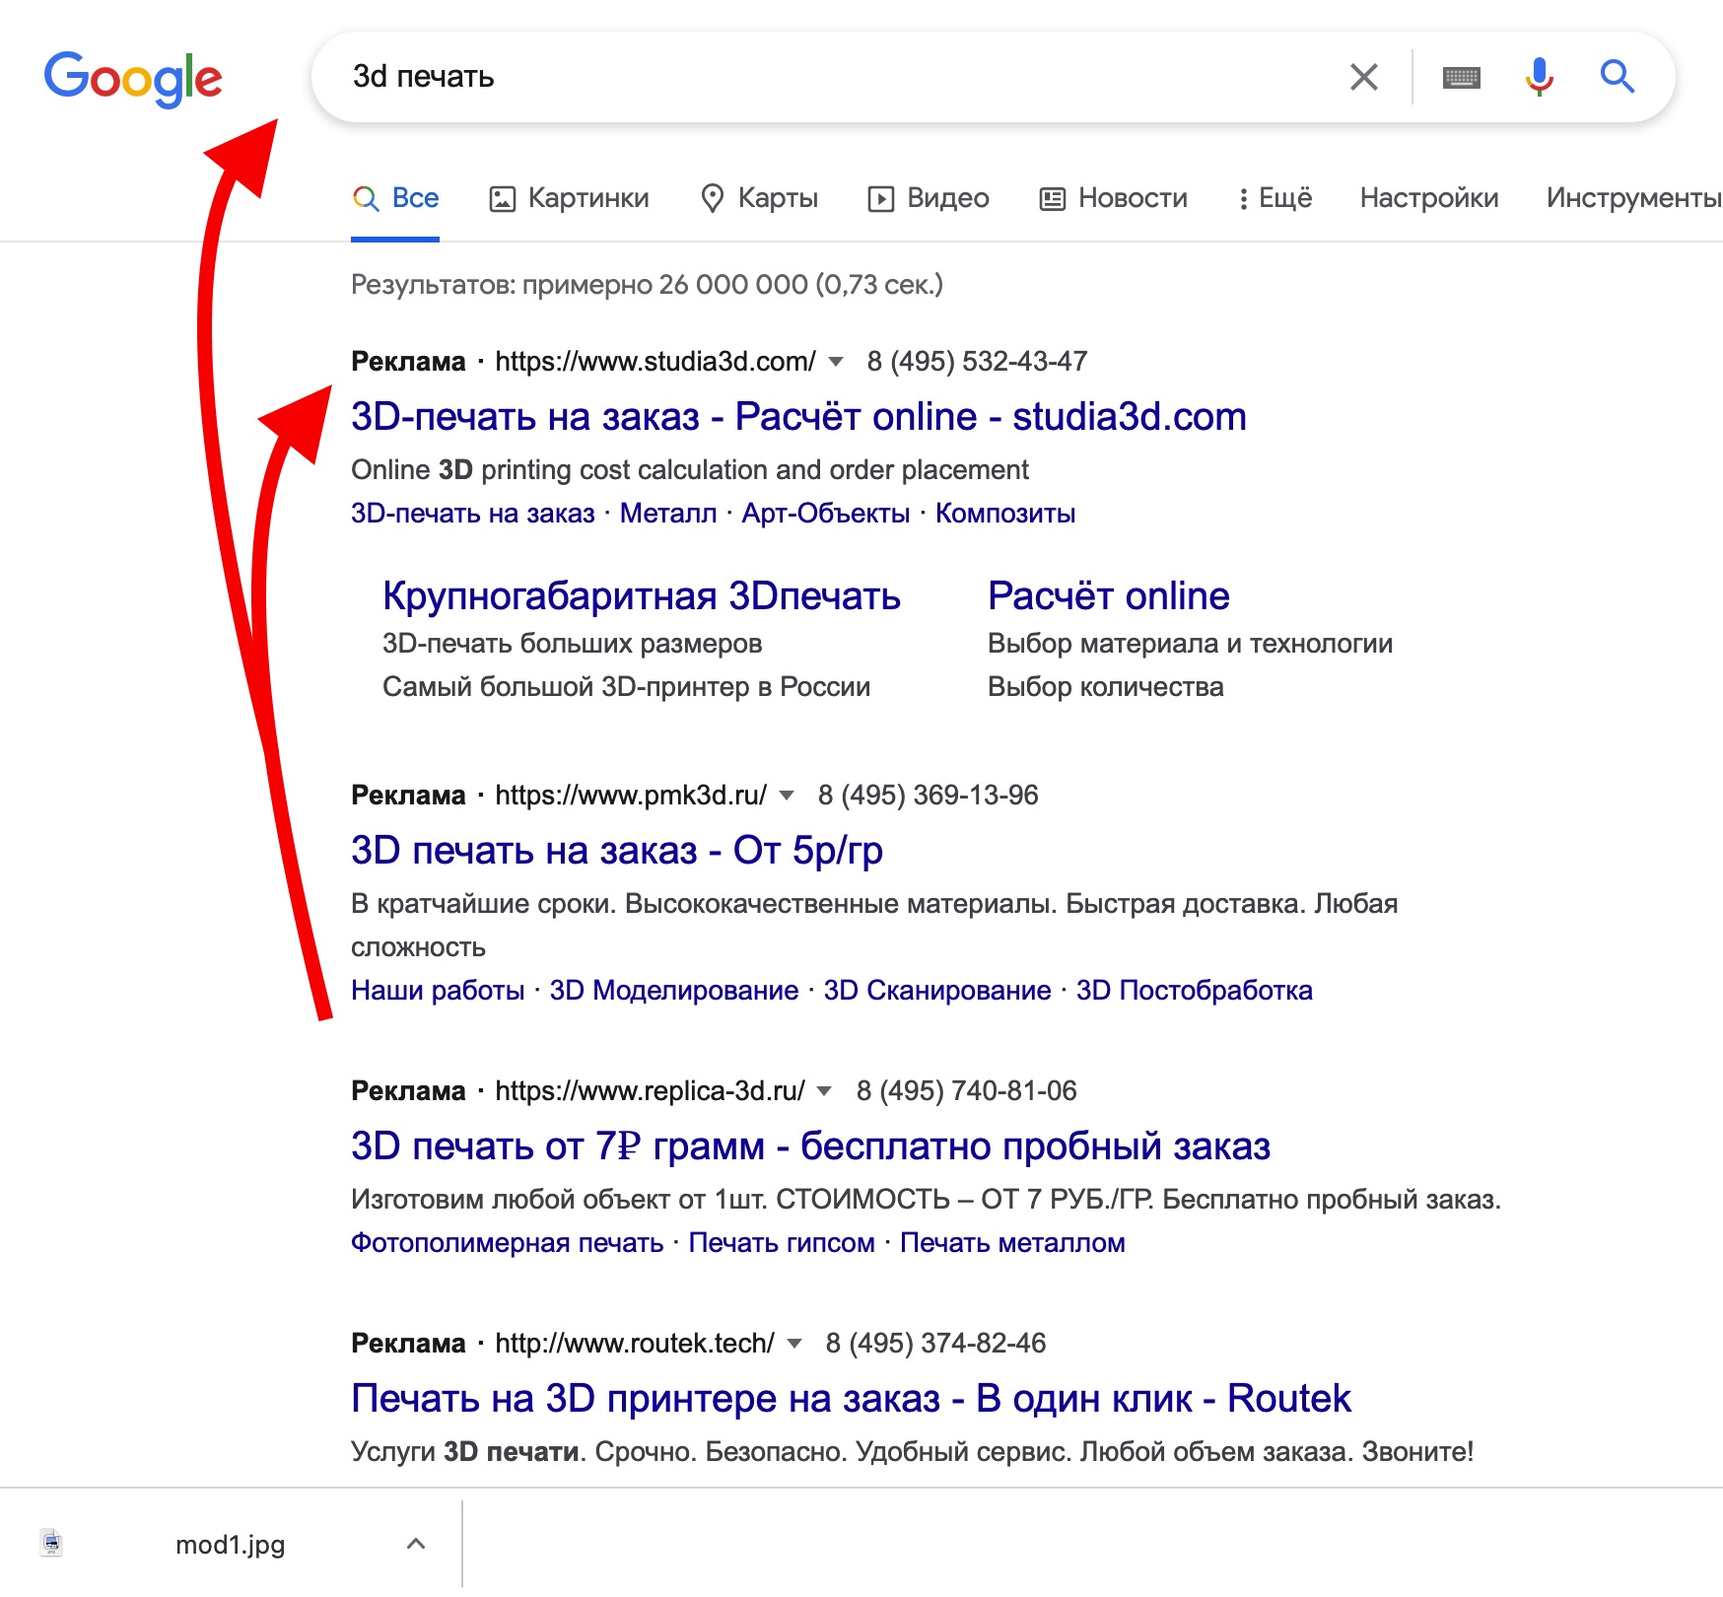Start a voice search with the microphone icon

[1538, 76]
